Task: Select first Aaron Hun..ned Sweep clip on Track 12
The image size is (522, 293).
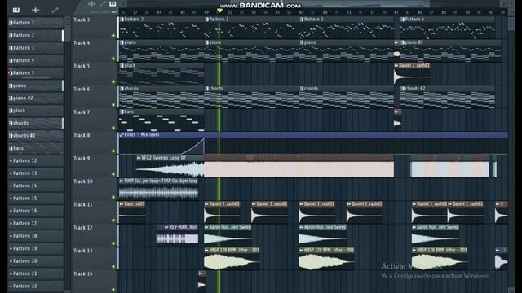Action: point(228,235)
